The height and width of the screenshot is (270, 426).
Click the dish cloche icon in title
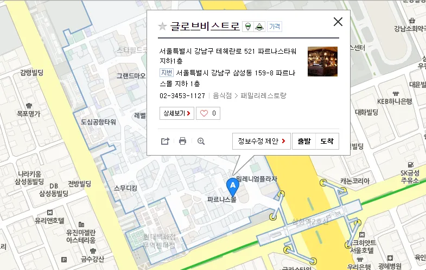[x=259, y=27]
